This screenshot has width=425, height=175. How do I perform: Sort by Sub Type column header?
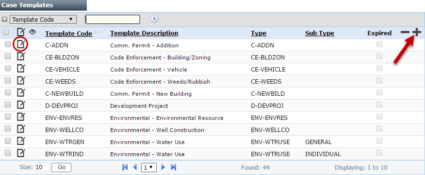320,33
